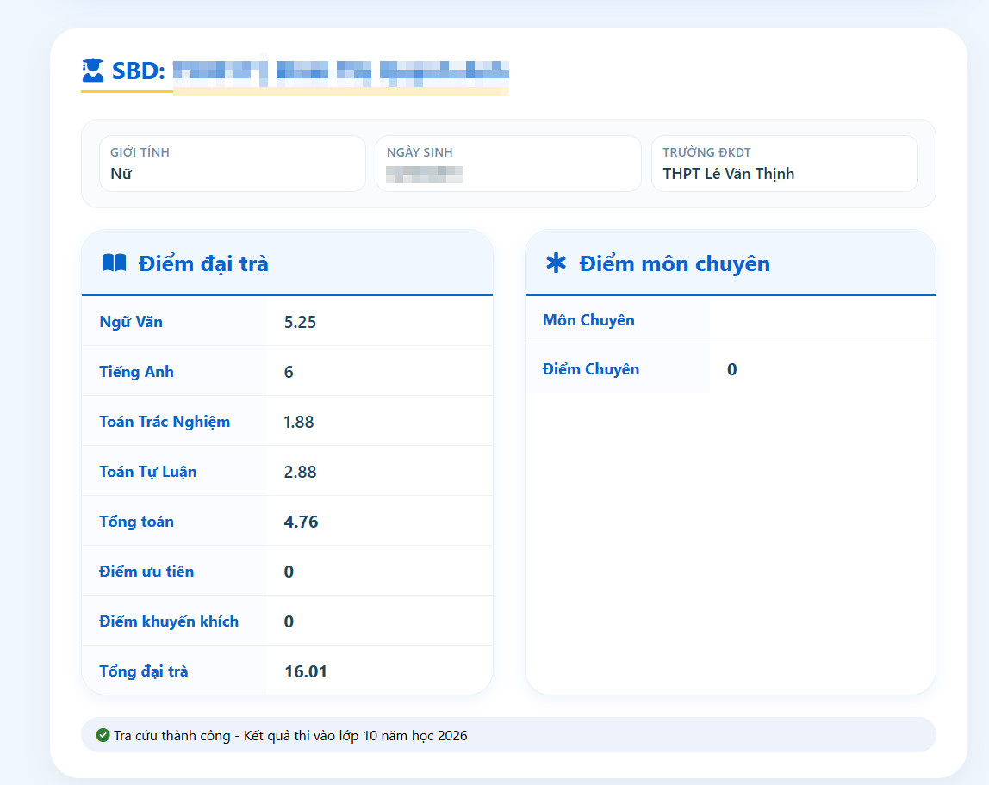Screen dimensions: 989x785
Task: Click the 5.25 score value
Action: click(300, 322)
